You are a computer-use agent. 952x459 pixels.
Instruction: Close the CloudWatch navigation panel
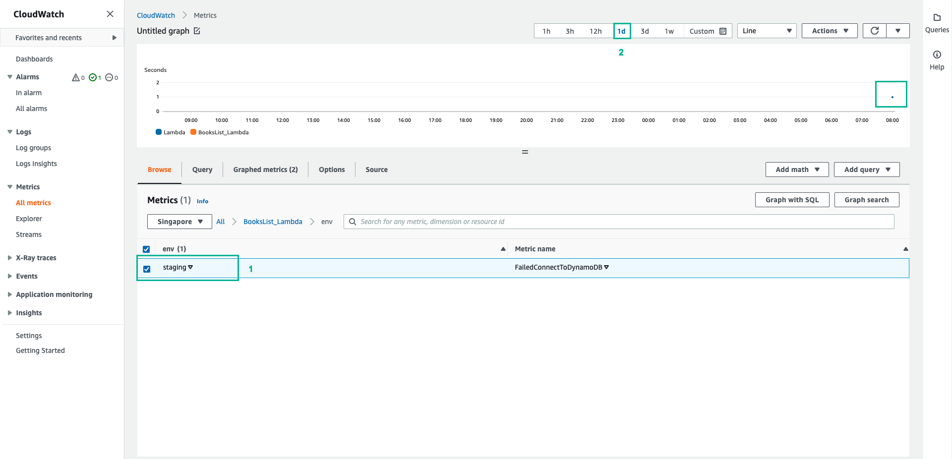click(x=110, y=14)
